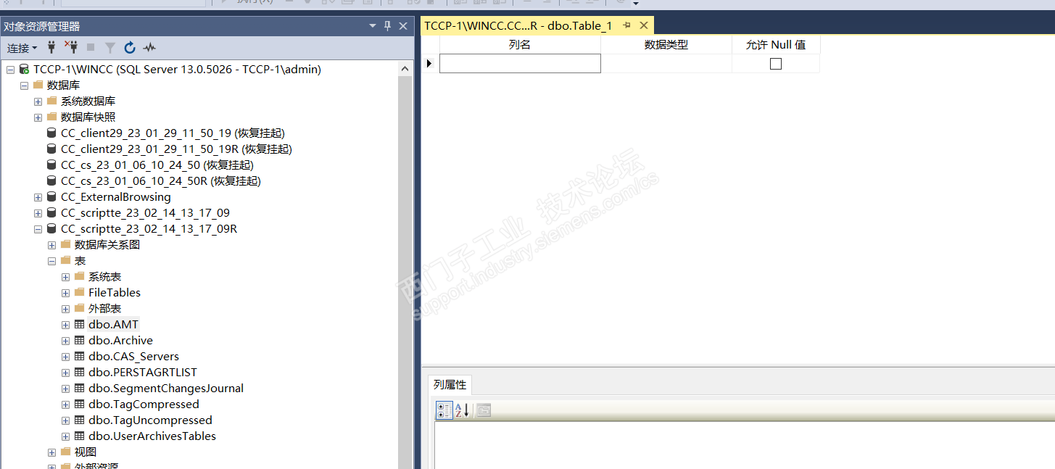
Task: Click the Refresh icon in Object Explorer
Action: tap(130, 48)
